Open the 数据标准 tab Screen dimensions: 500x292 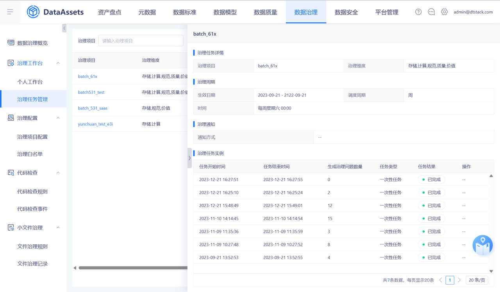click(185, 12)
